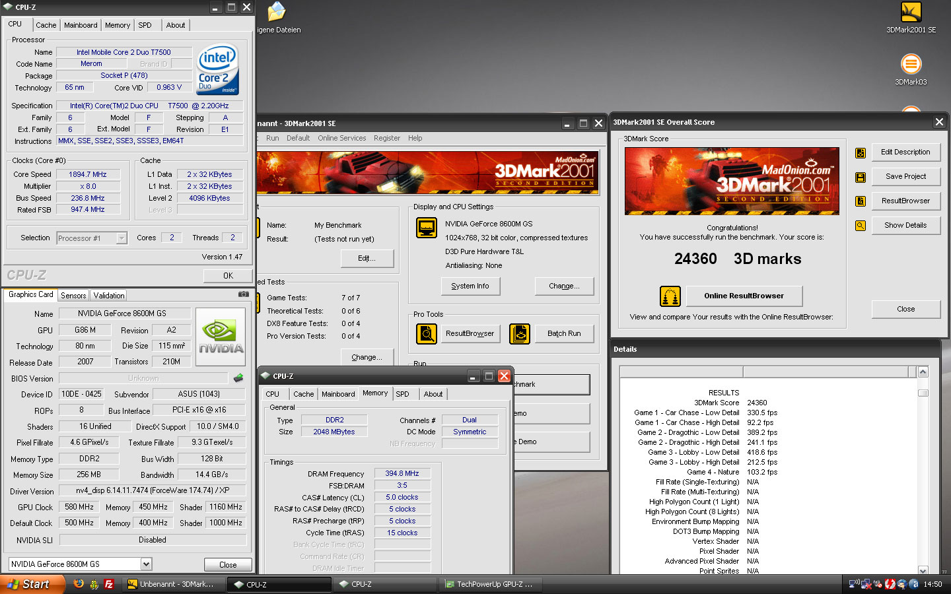Launch Firefox from the quick launch bar
Viewport: 951px width, 594px height.
79,584
